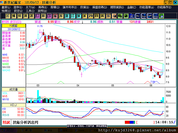Click the yellow K線圖 panel header
Viewport: 178px width, 133px height.
click(x=14, y=26)
